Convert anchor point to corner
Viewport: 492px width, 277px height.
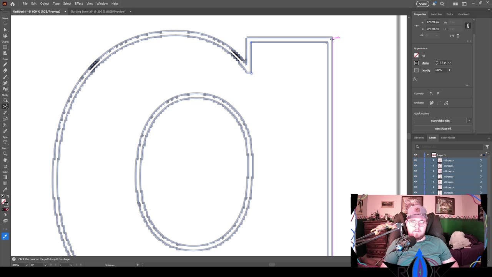click(x=431, y=93)
